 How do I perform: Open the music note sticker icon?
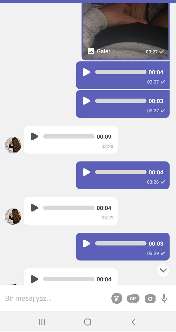pyautogui.click(x=117, y=298)
